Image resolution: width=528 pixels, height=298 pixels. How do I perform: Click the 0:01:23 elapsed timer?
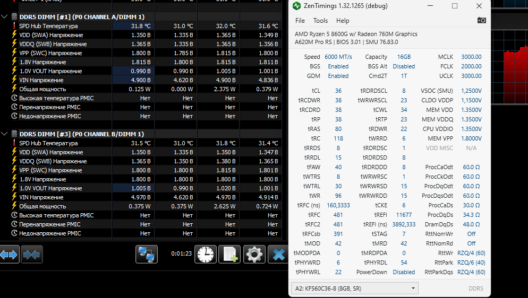point(181,253)
